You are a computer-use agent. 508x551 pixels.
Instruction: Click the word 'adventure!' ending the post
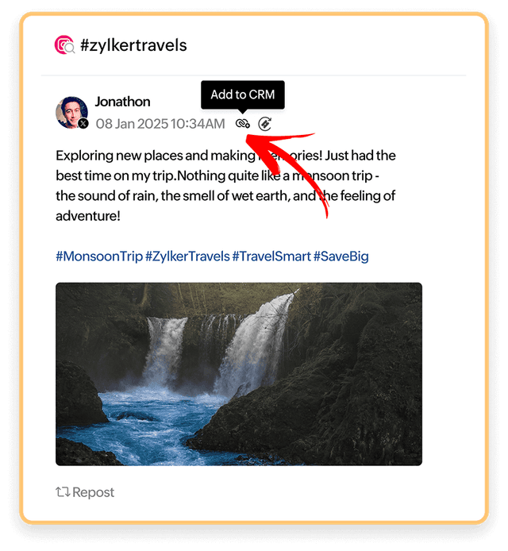point(88,216)
